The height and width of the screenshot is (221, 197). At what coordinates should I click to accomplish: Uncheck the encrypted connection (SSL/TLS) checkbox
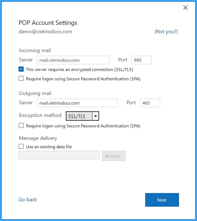coord(21,69)
